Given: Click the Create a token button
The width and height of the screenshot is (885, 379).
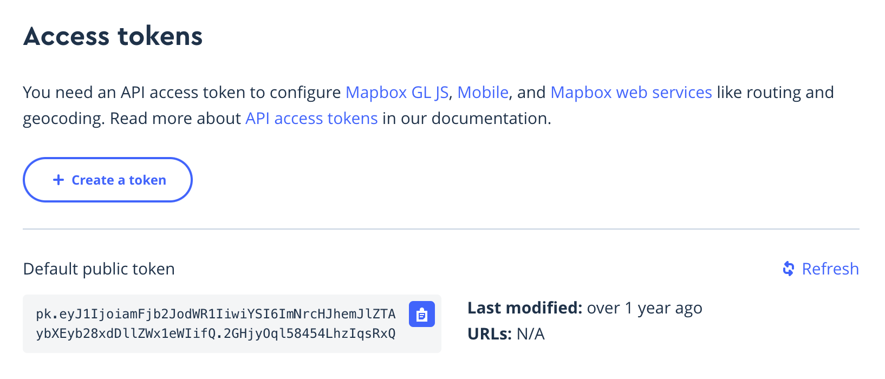Looking at the screenshot, I should pos(107,179).
